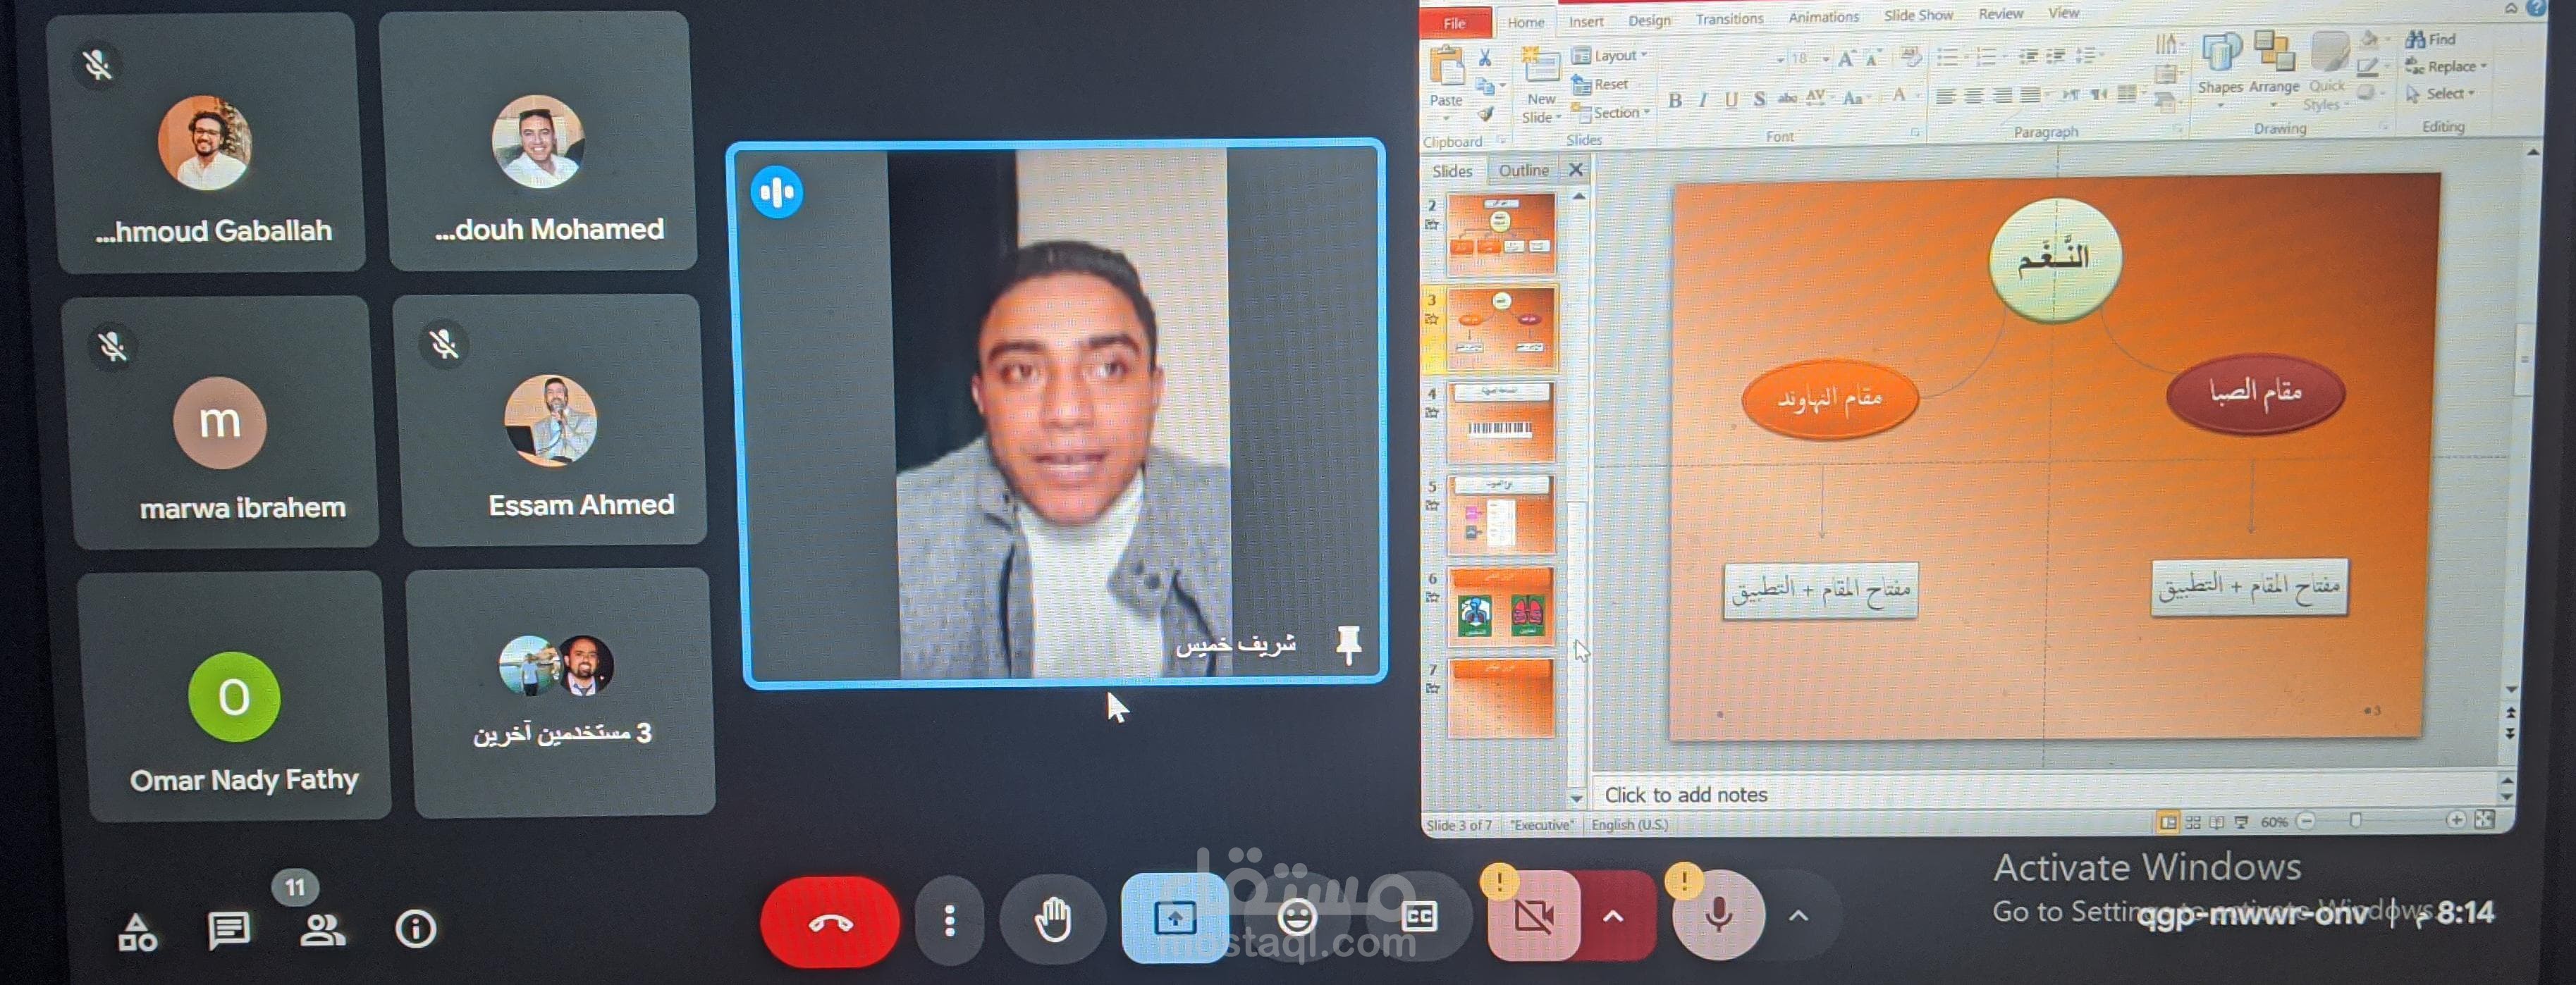Apply strikethrough formatting
The width and height of the screenshot is (2576, 985).
coord(1787,98)
